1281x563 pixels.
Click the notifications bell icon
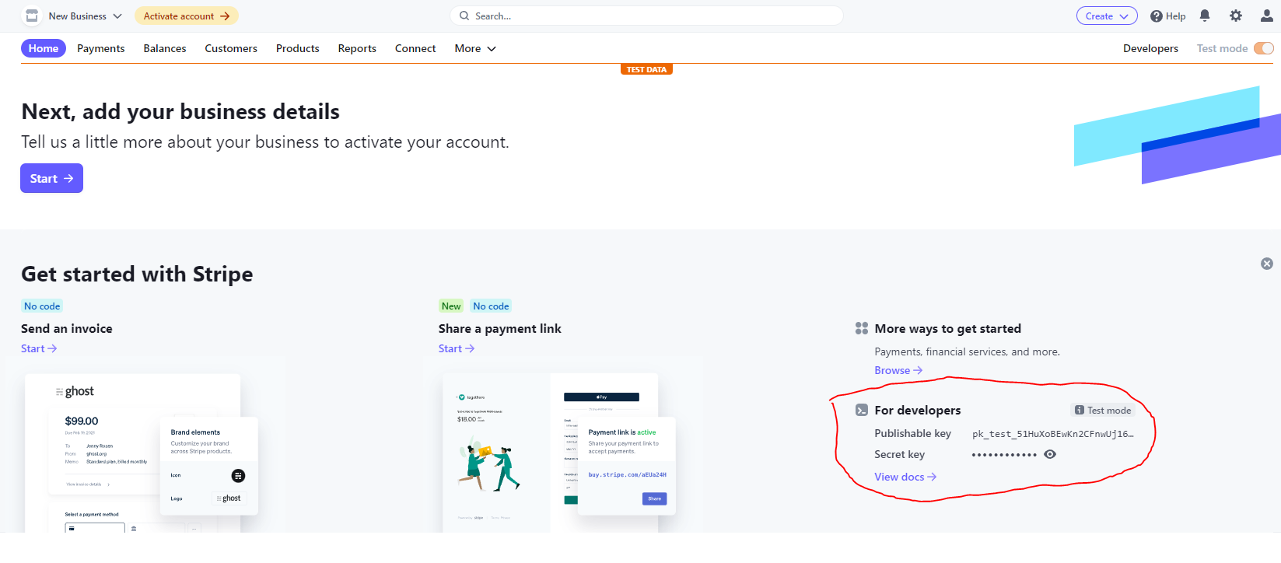click(1205, 16)
